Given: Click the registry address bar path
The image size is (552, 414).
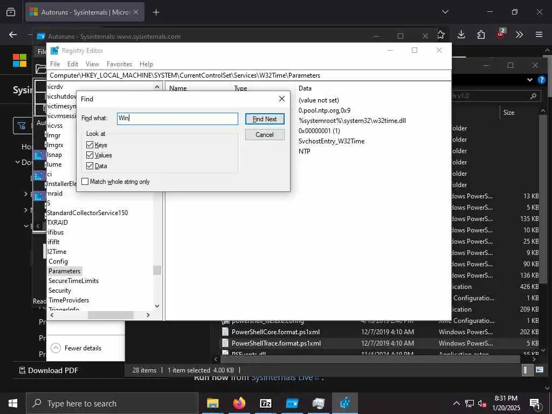Looking at the screenshot, I should pyautogui.click(x=249, y=75).
